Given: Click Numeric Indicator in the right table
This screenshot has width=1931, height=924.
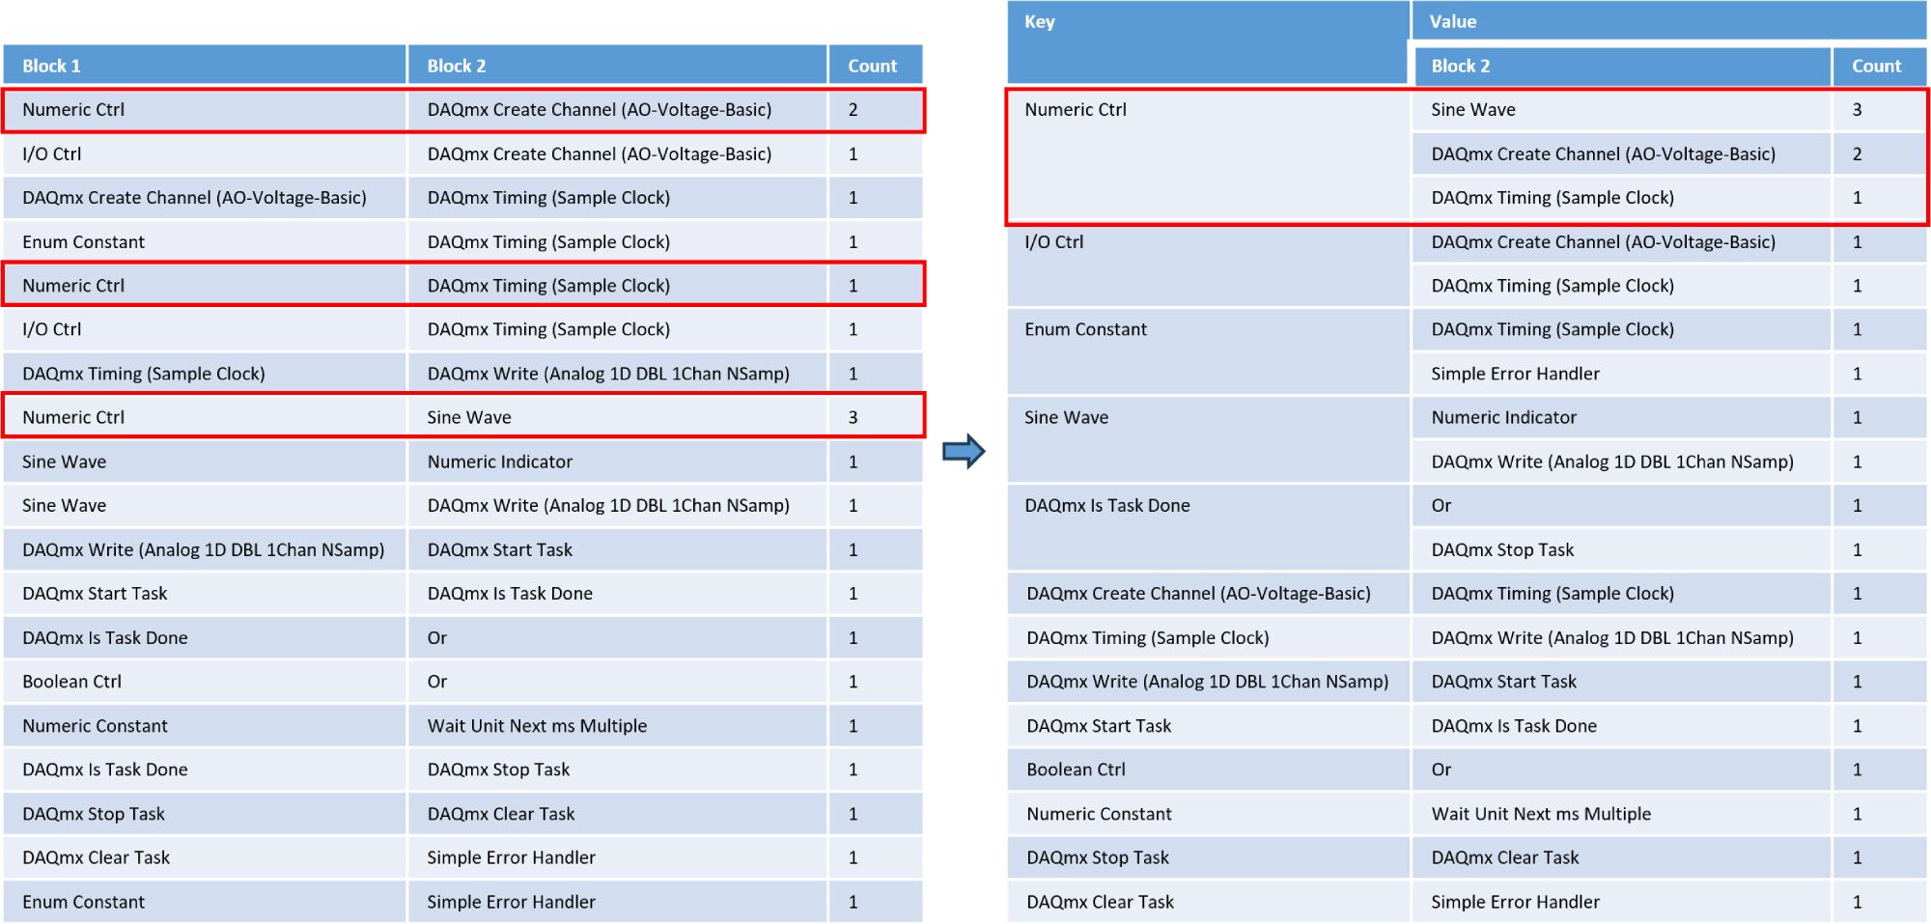Looking at the screenshot, I should [x=1503, y=417].
